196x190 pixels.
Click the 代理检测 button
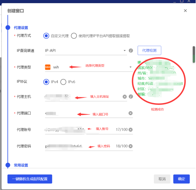[149, 50]
